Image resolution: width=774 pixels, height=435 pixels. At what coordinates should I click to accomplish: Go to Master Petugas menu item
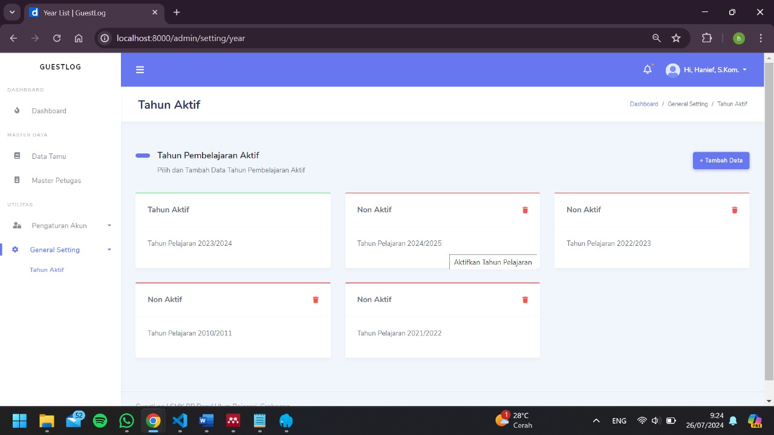coord(56,181)
